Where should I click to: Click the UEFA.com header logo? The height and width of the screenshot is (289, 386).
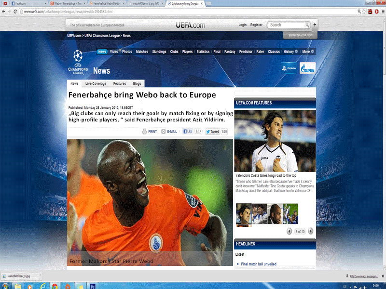(190, 25)
